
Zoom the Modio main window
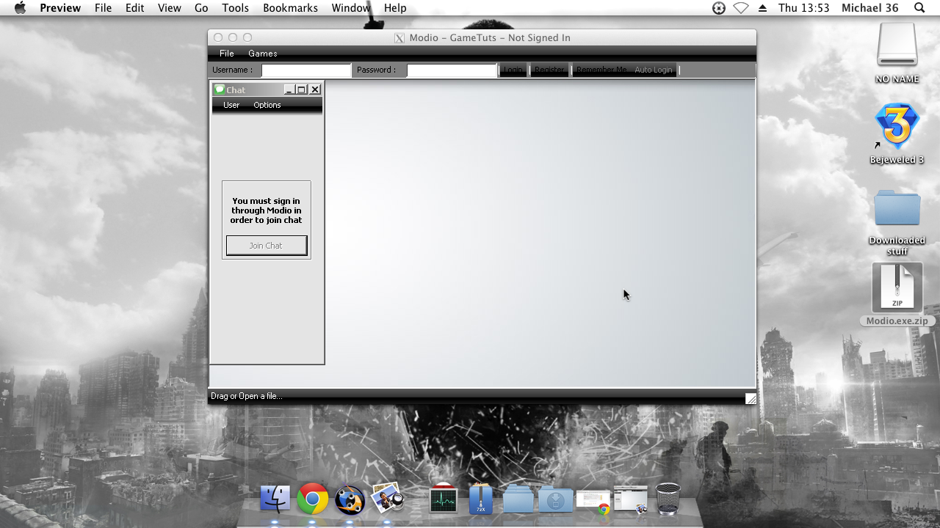247,37
